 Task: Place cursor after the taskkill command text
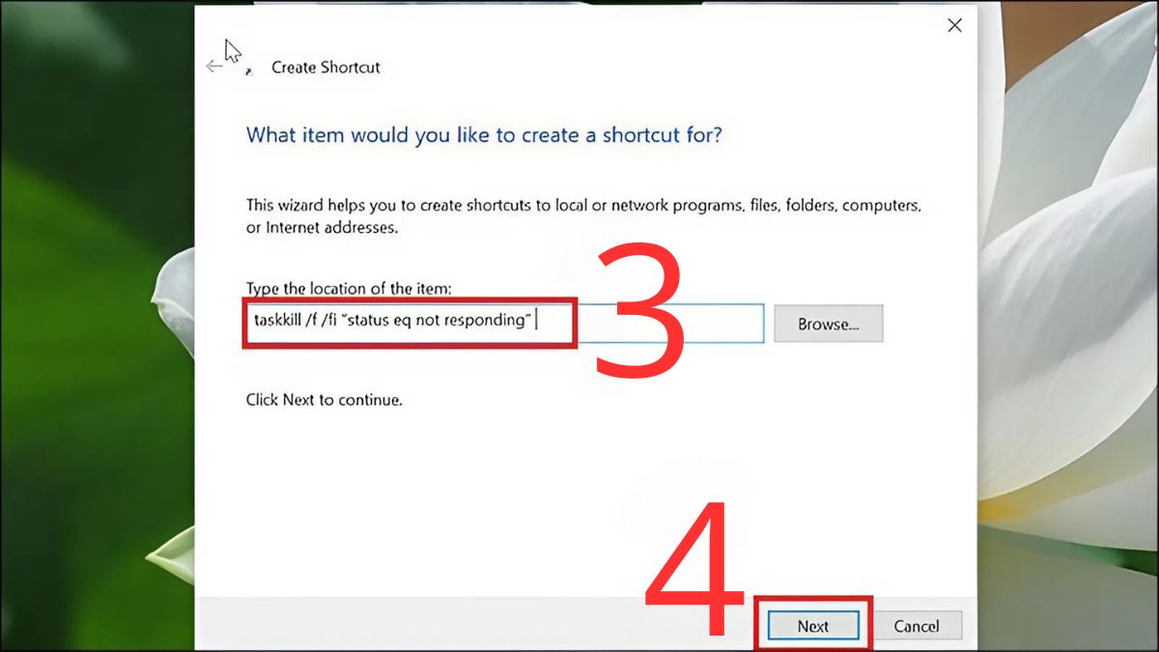click(x=535, y=321)
